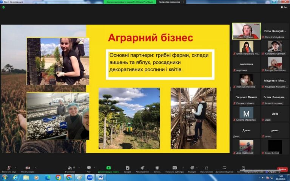The height and width of the screenshot is (181, 290).
Task: Open Доски сообщений whiteboards
Action: point(224,168)
